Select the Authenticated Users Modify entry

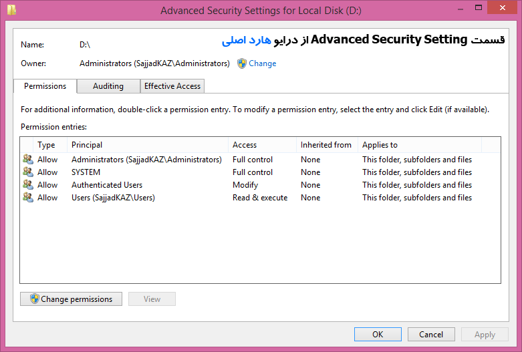260,184
